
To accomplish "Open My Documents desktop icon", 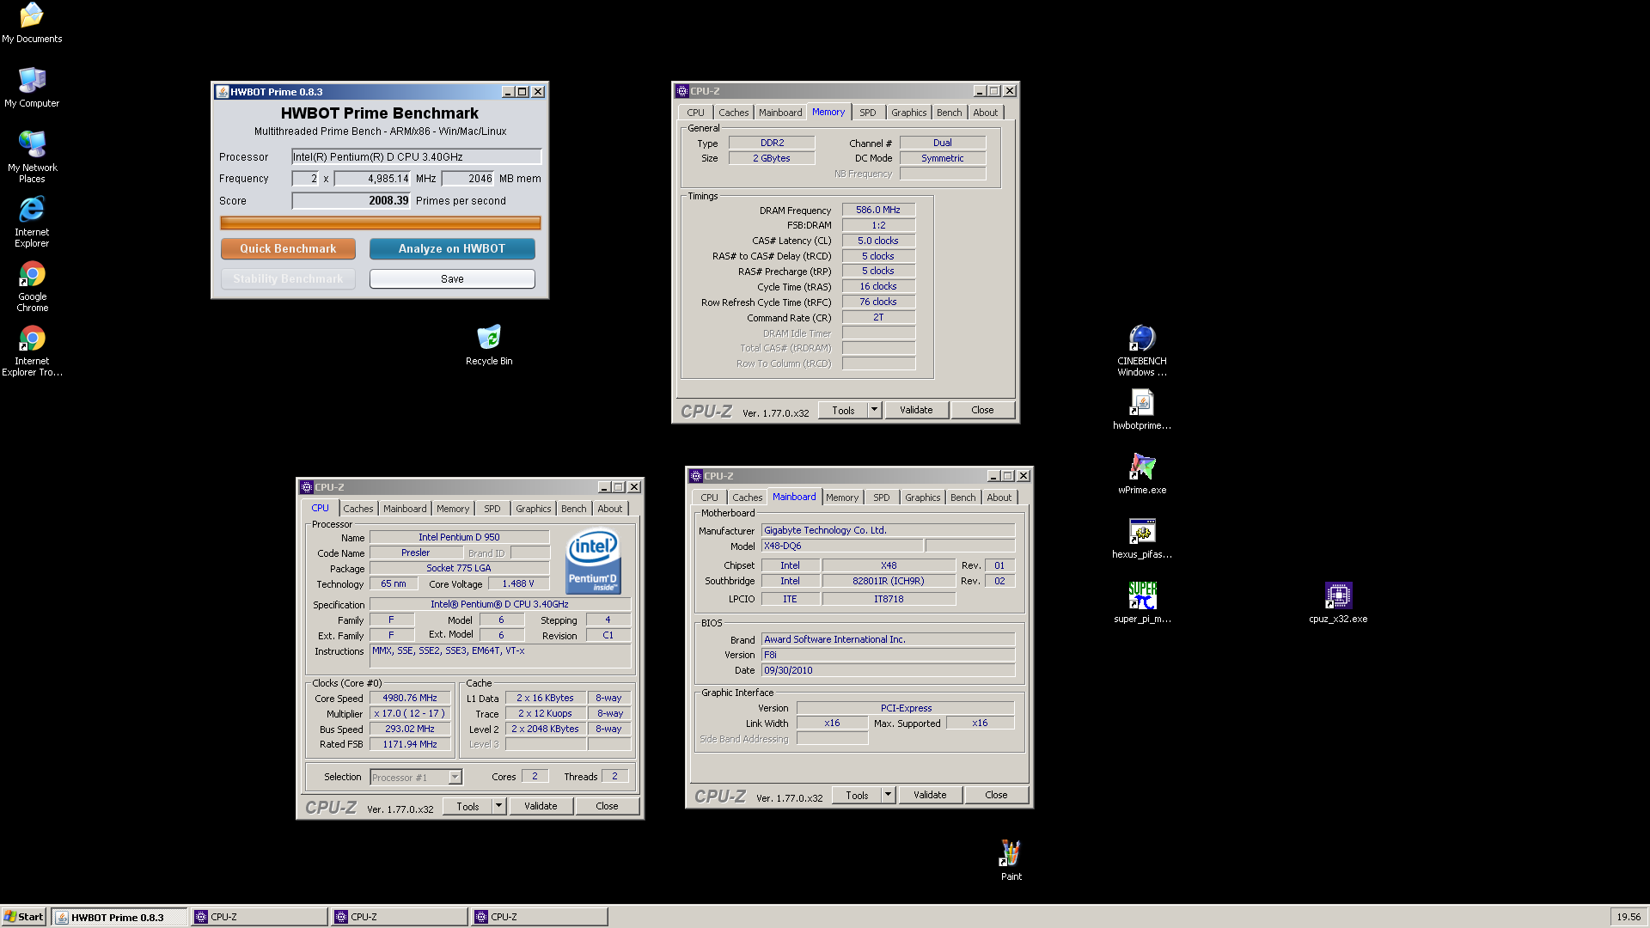I will [x=32, y=22].
